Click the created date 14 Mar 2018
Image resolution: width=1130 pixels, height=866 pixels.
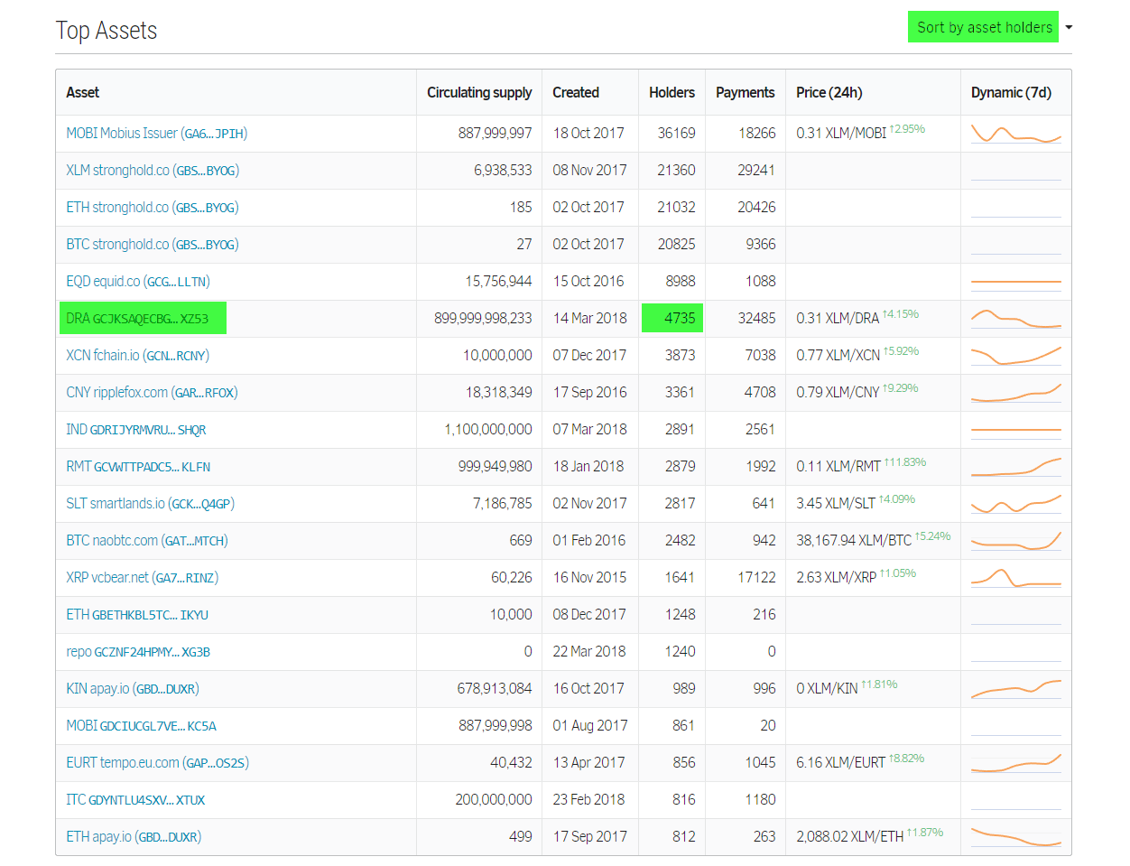pos(590,319)
